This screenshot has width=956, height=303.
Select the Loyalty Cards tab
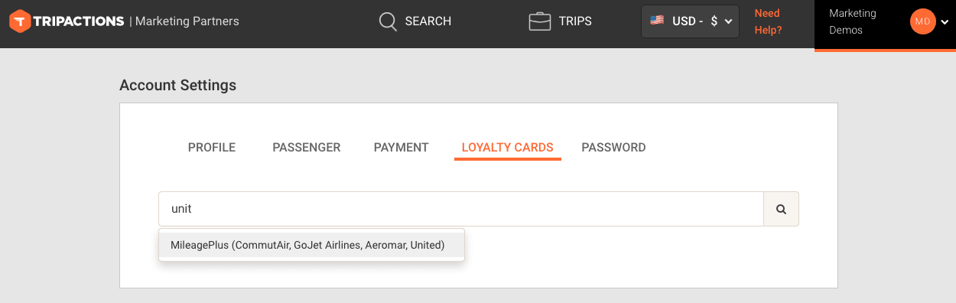[508, 148]
